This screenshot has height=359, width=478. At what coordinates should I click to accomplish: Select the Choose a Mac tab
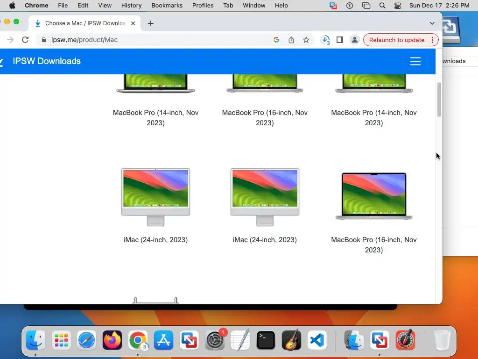tap(85, 23)
